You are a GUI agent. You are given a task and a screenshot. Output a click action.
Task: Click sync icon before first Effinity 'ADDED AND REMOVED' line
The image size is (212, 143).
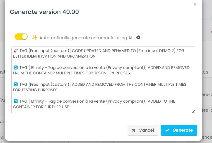[16, 68]
